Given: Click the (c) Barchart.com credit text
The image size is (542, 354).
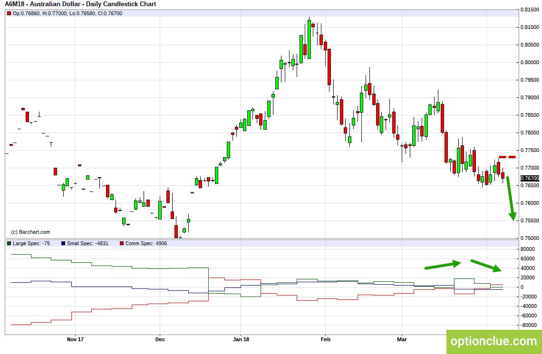Looking at the screenshot, I should coord(30,232).
